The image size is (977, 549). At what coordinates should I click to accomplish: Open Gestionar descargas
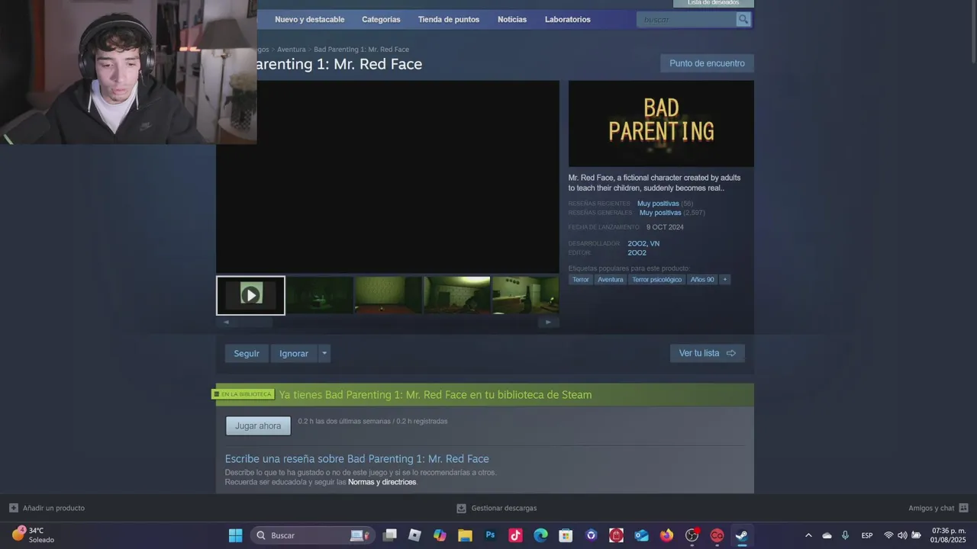496,508
